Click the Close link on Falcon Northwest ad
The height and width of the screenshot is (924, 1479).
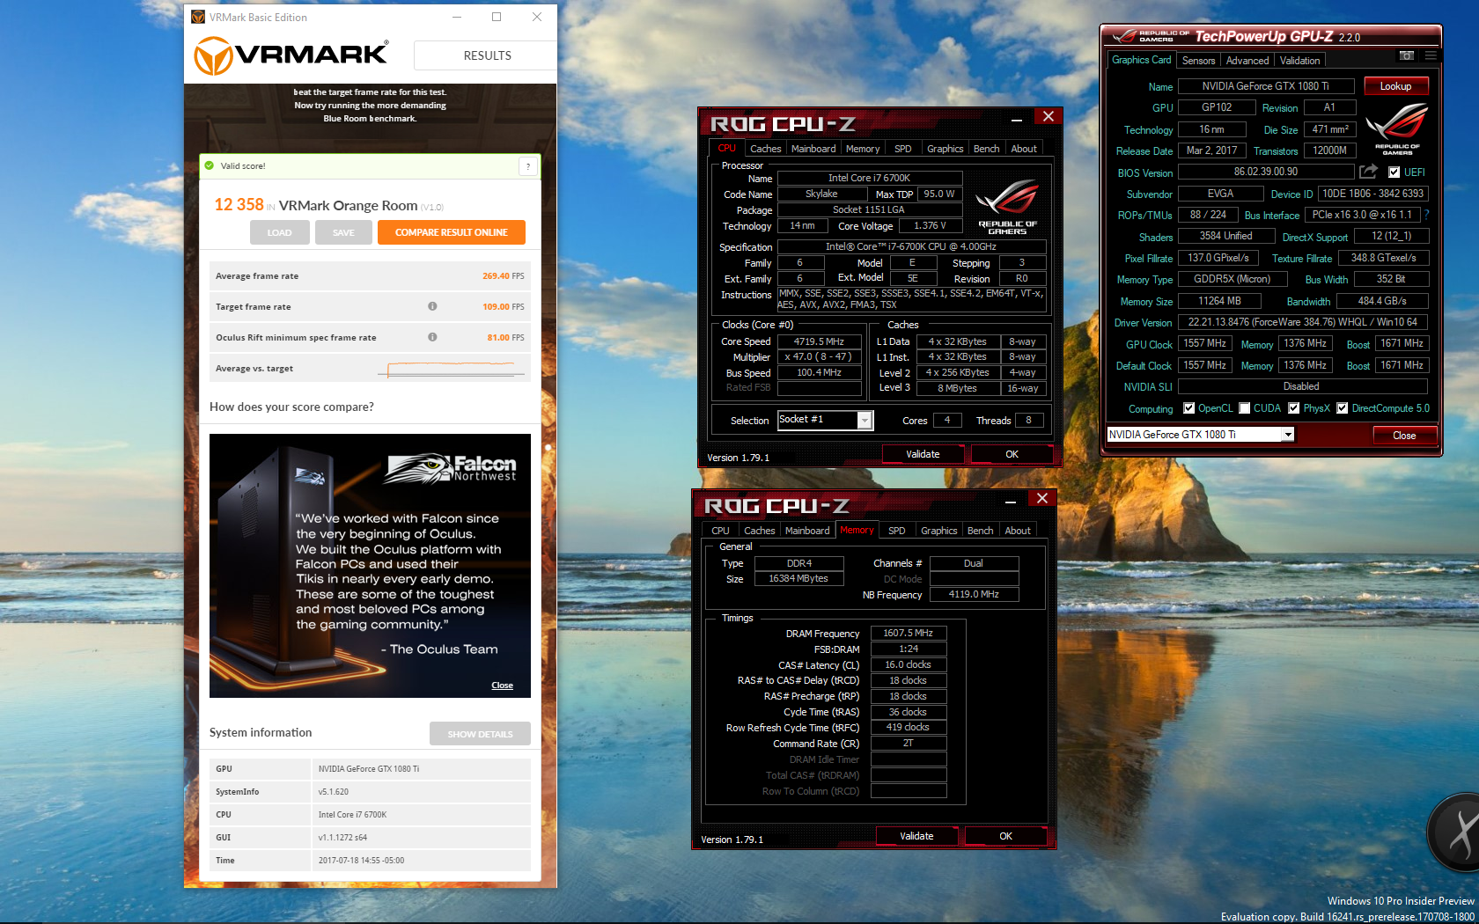point(502,686)
